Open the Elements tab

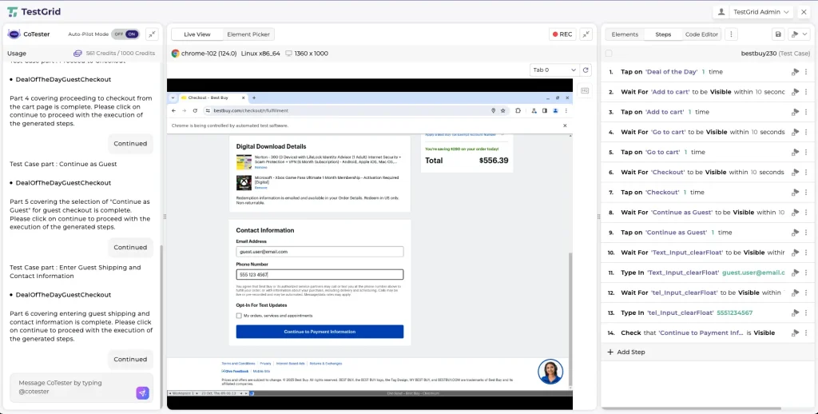tap(625, 34)
